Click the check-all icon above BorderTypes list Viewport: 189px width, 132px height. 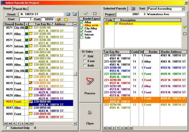point(86,14)
